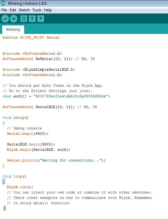Screen dimensions: 168x219
Task: Click the Verify checkmark icon
Action: pos(5,19)
